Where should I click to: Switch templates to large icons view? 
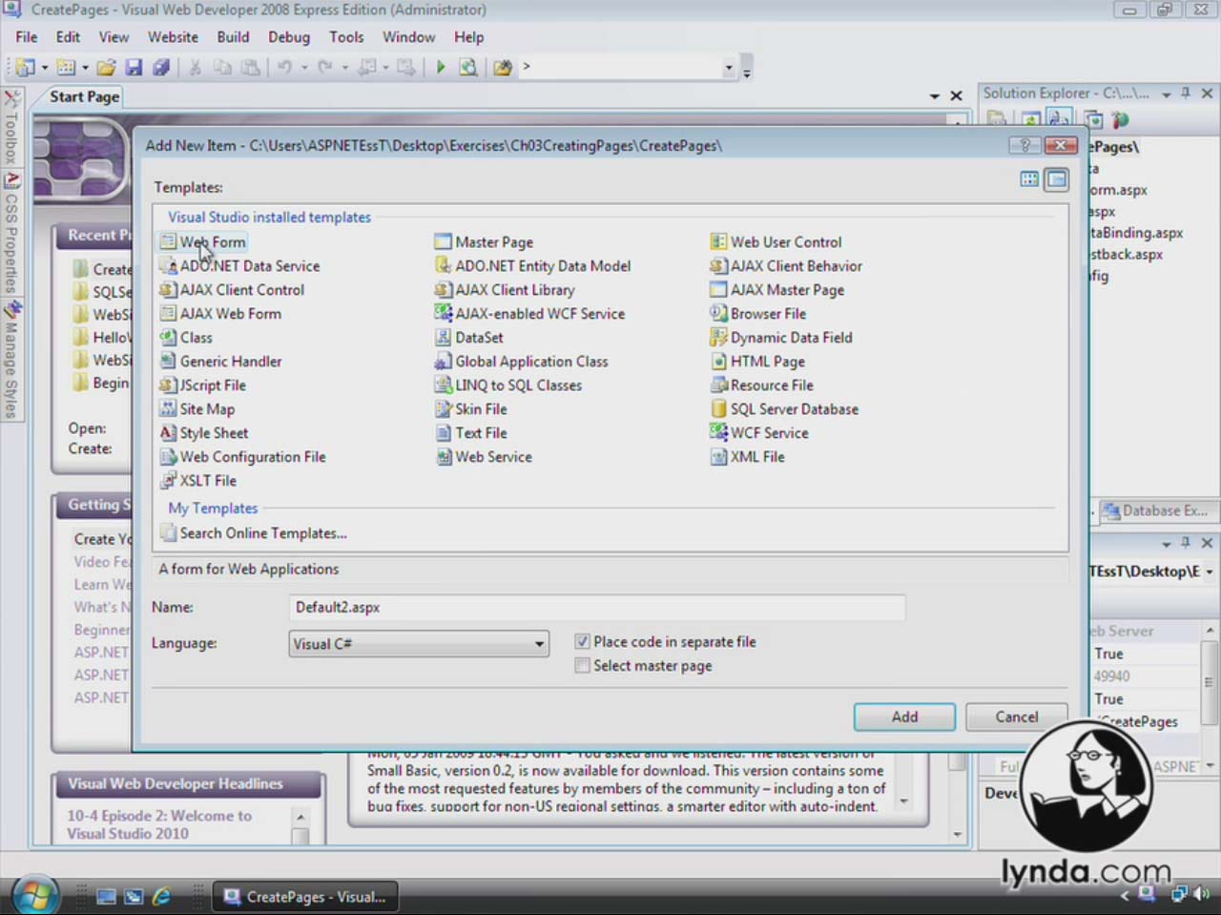pos(1029,179)
